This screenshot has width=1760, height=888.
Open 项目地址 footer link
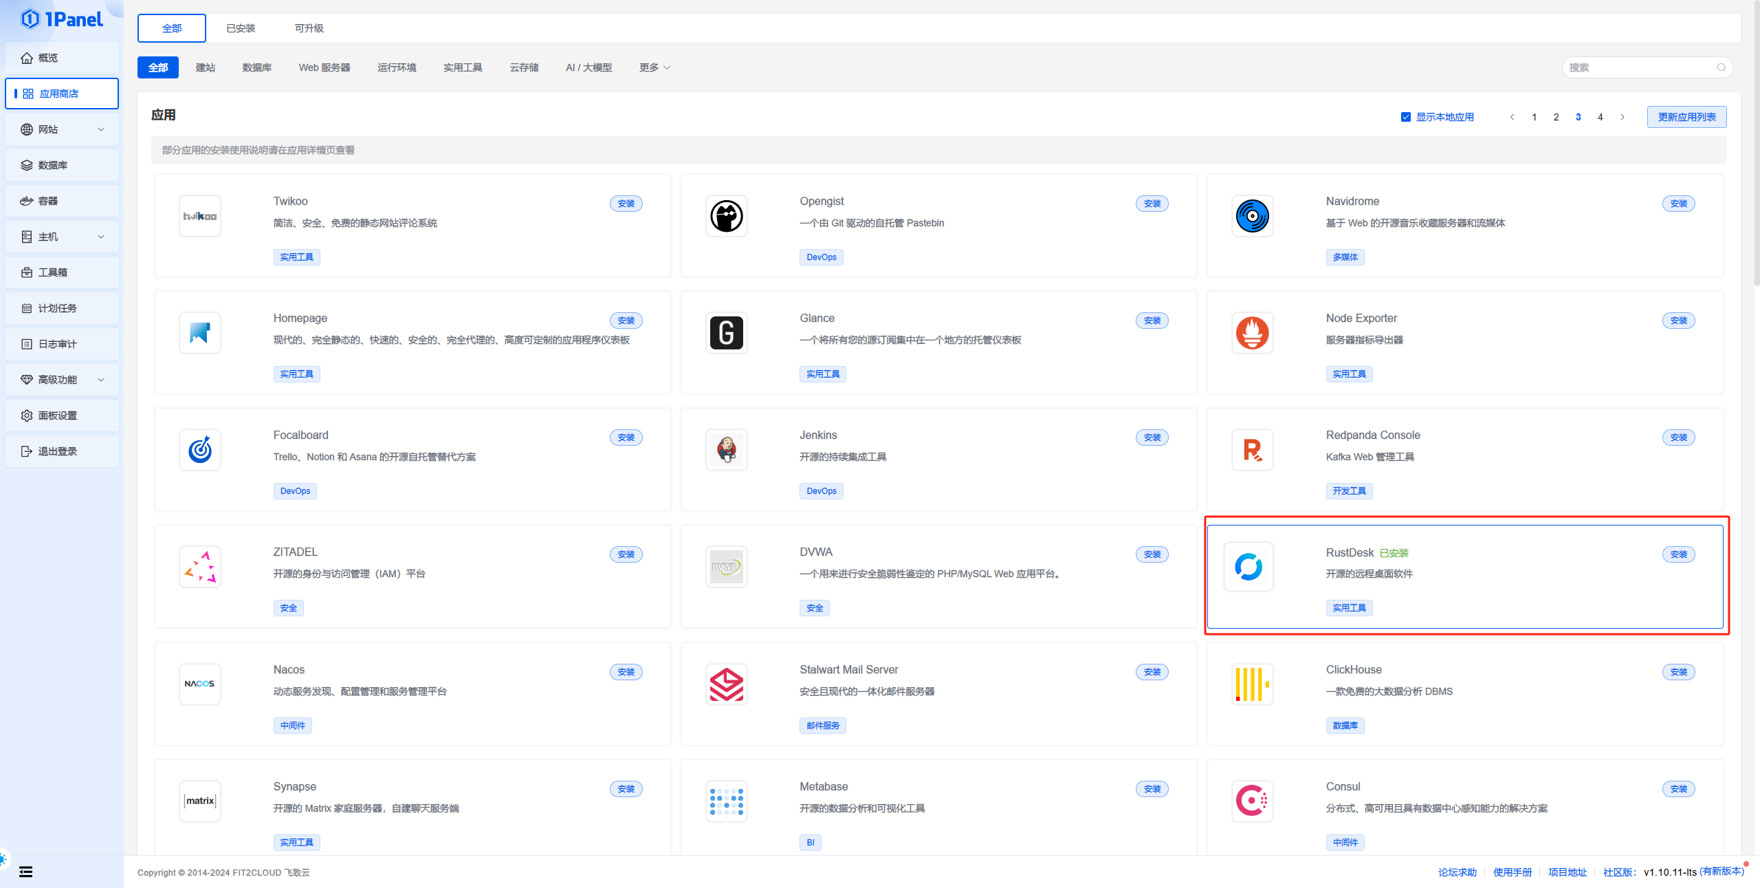pos(1567,872)
